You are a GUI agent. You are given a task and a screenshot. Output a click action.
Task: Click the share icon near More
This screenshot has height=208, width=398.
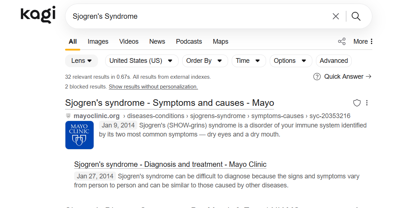342,42
